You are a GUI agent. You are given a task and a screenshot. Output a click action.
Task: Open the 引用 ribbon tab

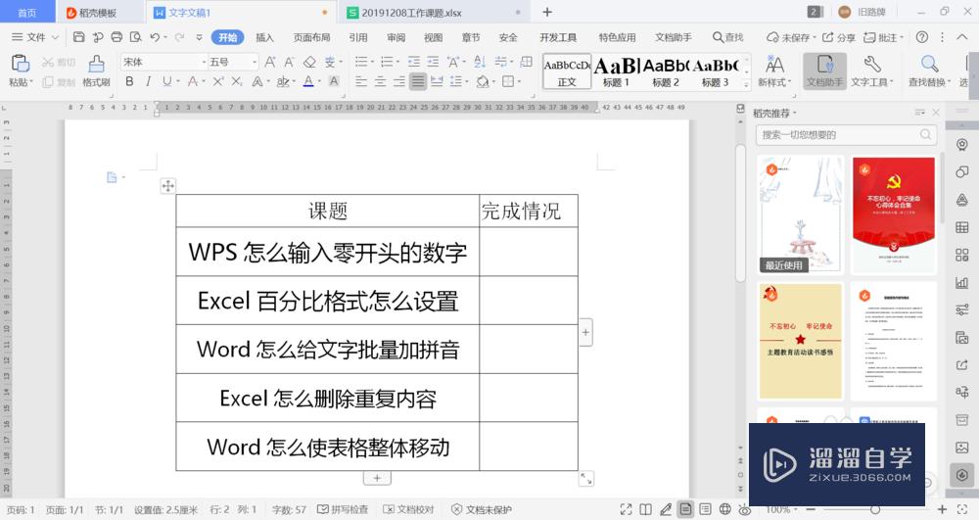point(357,37)
